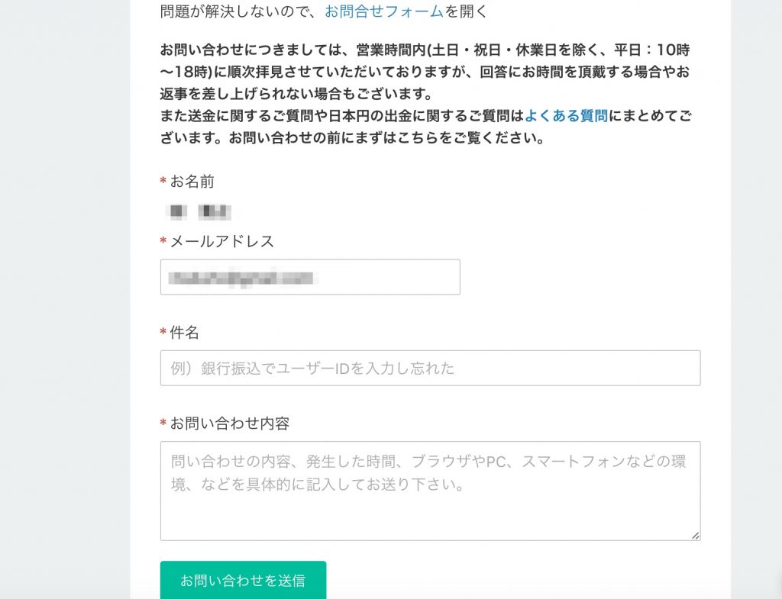
Task: Click the textarea resize handle icon
Action: (x=695, y=536)
